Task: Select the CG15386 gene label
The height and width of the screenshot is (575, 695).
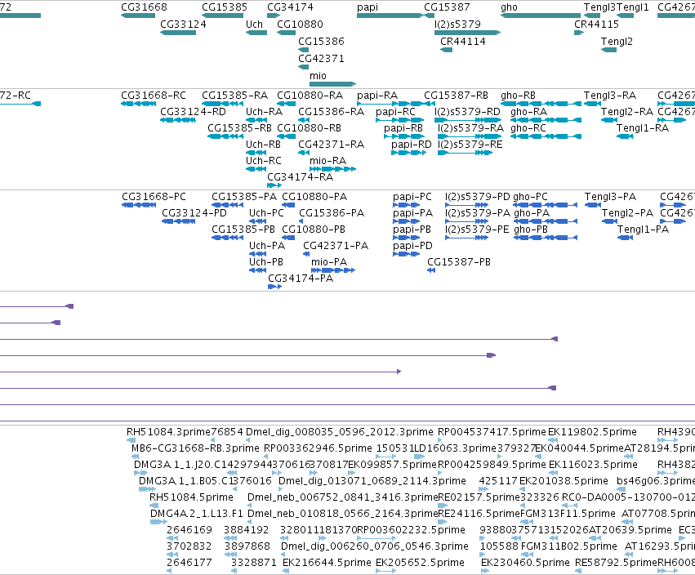Action: click(321, 42)
